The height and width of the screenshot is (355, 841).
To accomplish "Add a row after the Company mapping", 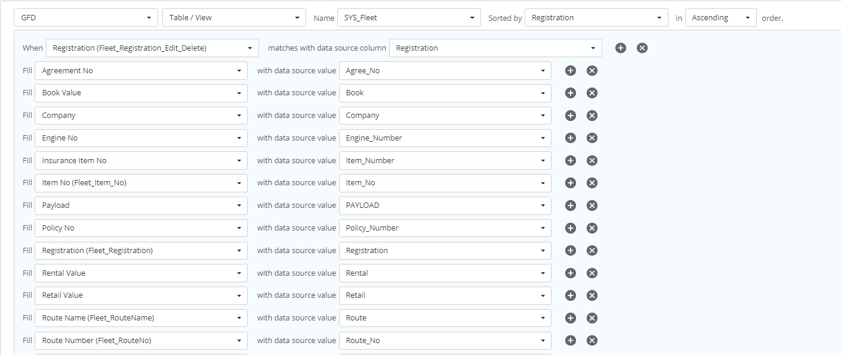I will click(x=570, y=116).
